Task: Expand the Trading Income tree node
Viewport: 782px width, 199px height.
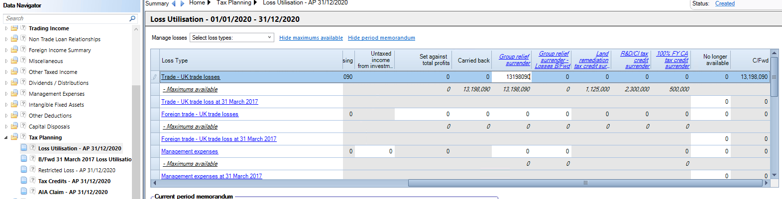Action: [6, 28]
